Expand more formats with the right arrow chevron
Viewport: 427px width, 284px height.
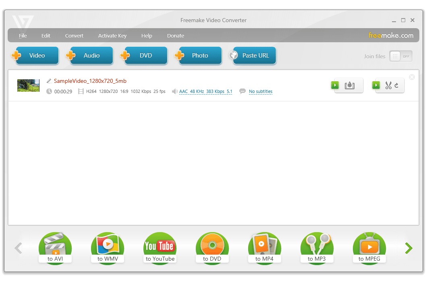pos(408,248)
